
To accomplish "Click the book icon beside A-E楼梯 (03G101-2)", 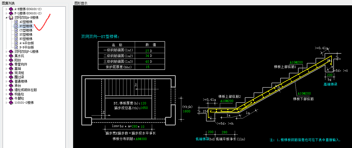I will tap(11, 9).
